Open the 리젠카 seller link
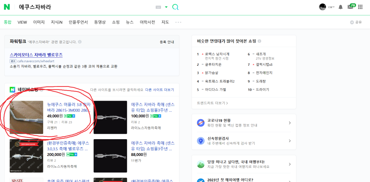The width and height of the screenshot is (370, 182). [x=52, y=128]
